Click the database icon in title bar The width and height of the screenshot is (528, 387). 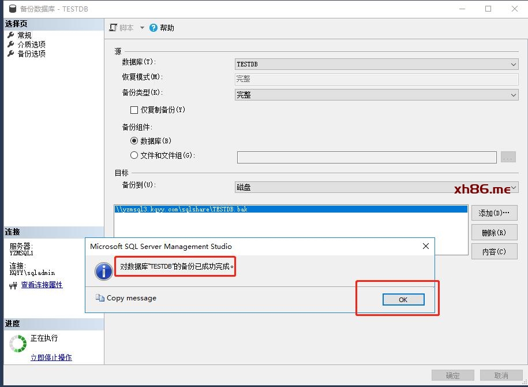[12, 9]
